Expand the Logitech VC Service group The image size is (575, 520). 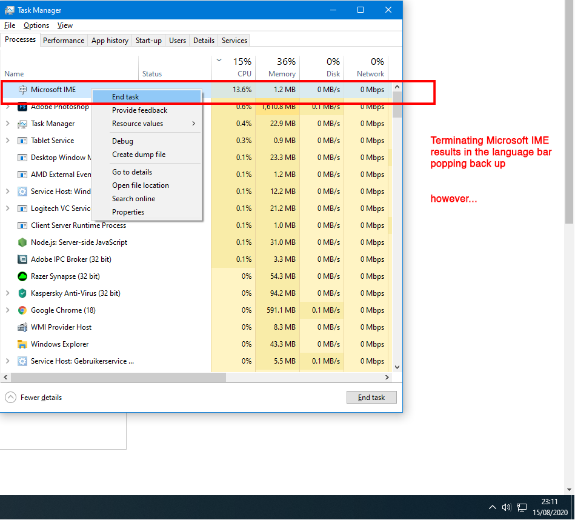coord(7,208)
